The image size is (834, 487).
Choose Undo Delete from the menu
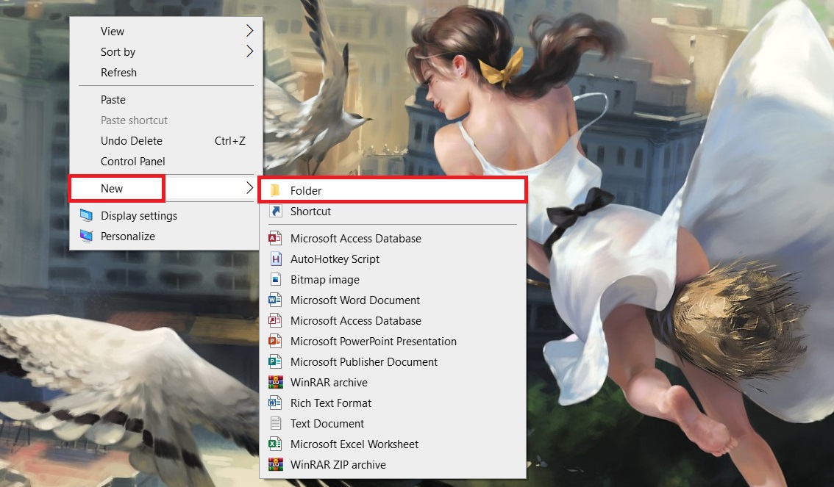132,141
